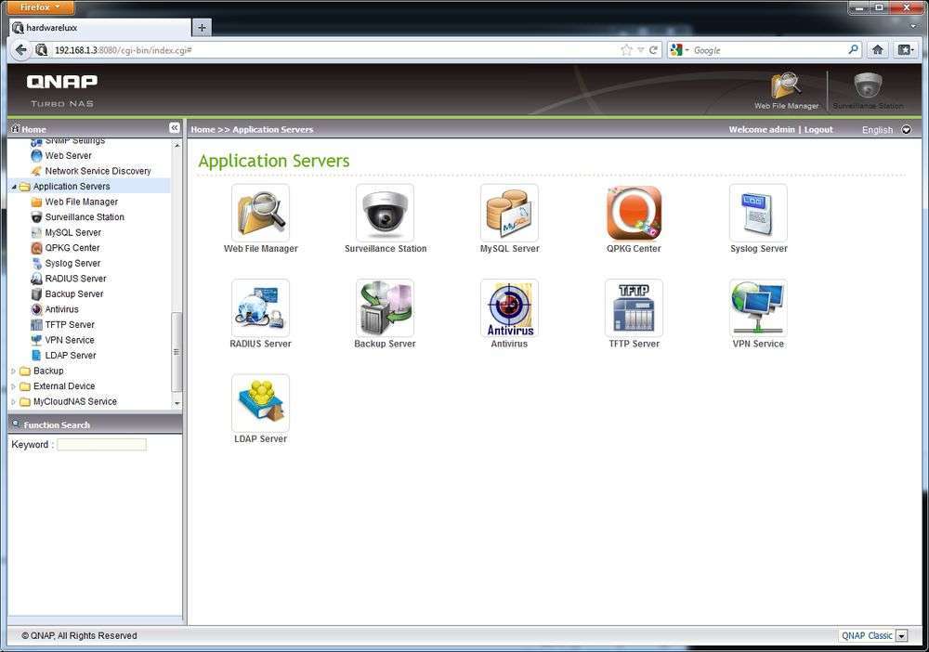Viewport: 929px width, 652px height.
Task: Open the Web File Manager main icon
Action: point(261,212)
